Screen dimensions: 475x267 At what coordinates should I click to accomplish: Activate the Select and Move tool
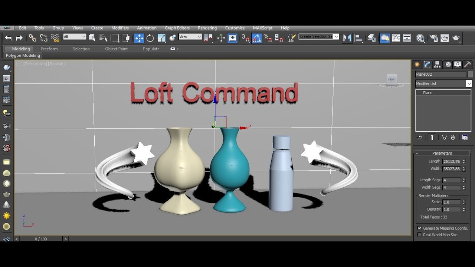point(139,38)
